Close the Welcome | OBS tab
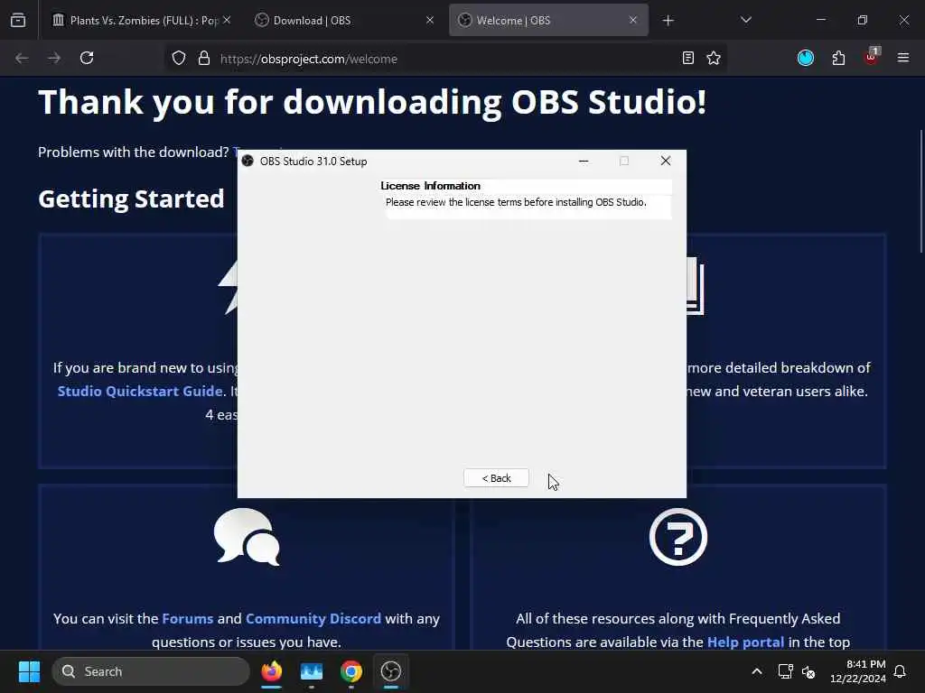925x693 pixels. click(x=633, y=20)
